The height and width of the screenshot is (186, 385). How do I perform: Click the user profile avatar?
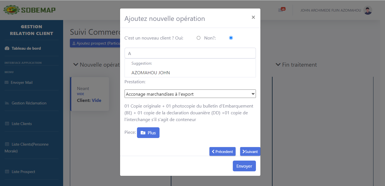pyautogui.click(x=368, y=10)
